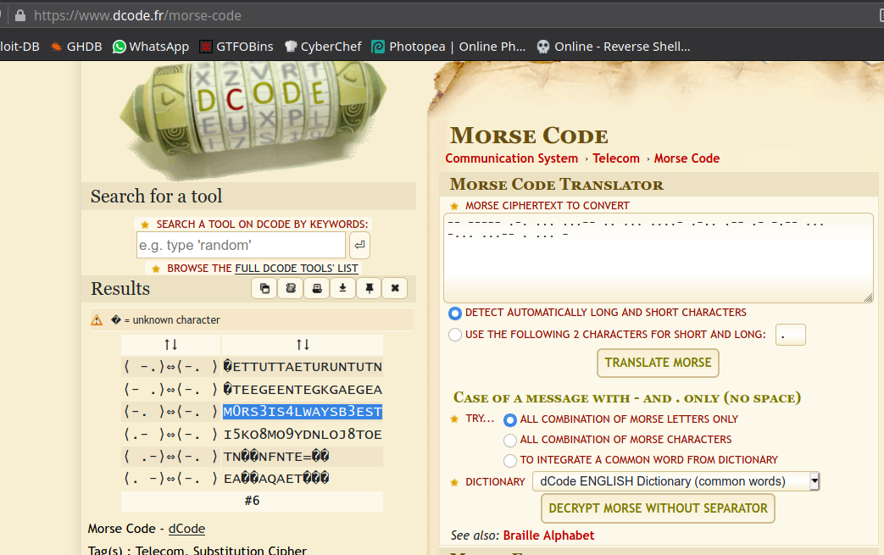Download the results
The height and width of the screenshot is (555, 884).
tap(342, 288)
